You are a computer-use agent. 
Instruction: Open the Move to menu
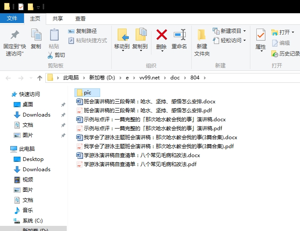click(x=122, y=40)
